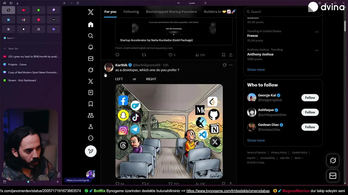The image size is (348, 195).
Task: Reply to the Startup Accelerator post
Action: pos(117,55)
